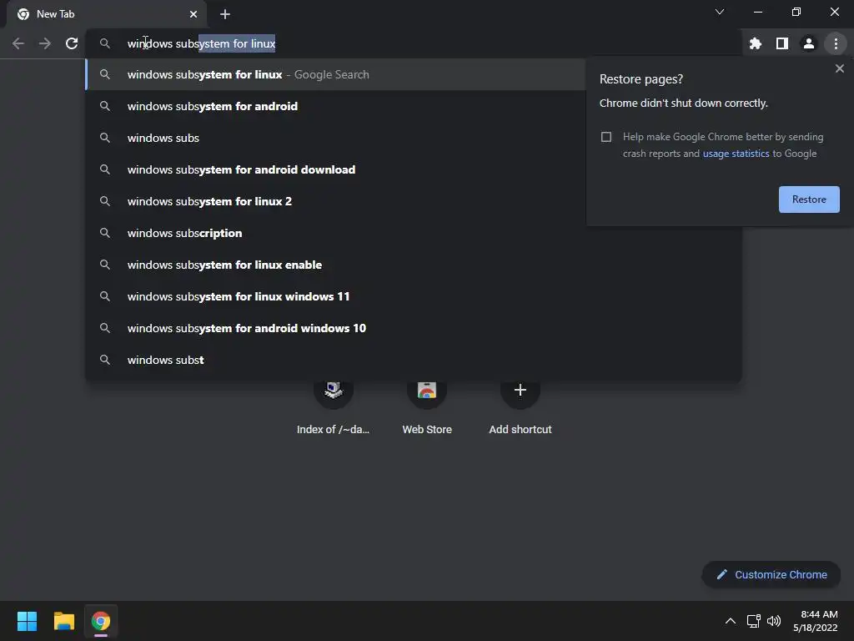Choose suggestion windows subsystem for android download

point(335,169)
